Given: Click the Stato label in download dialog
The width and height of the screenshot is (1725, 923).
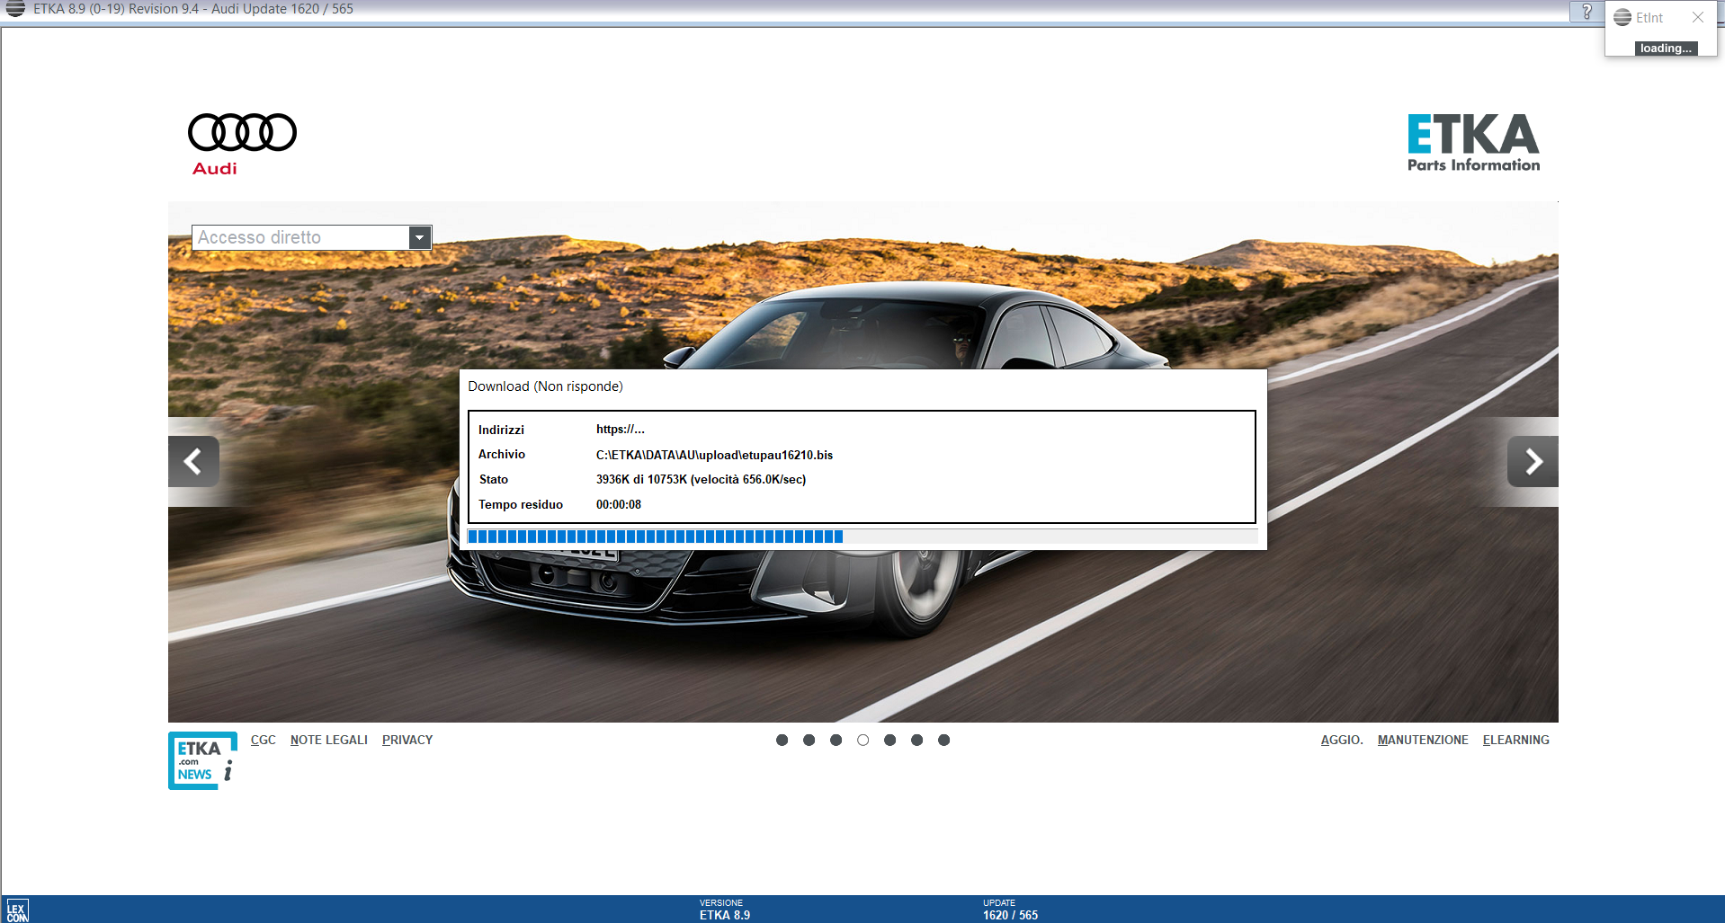Looking at the screenshot, I should pyautogui.click(x=494, y=479).
